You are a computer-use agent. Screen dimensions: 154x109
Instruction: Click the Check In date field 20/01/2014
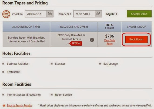click(36, 14)
